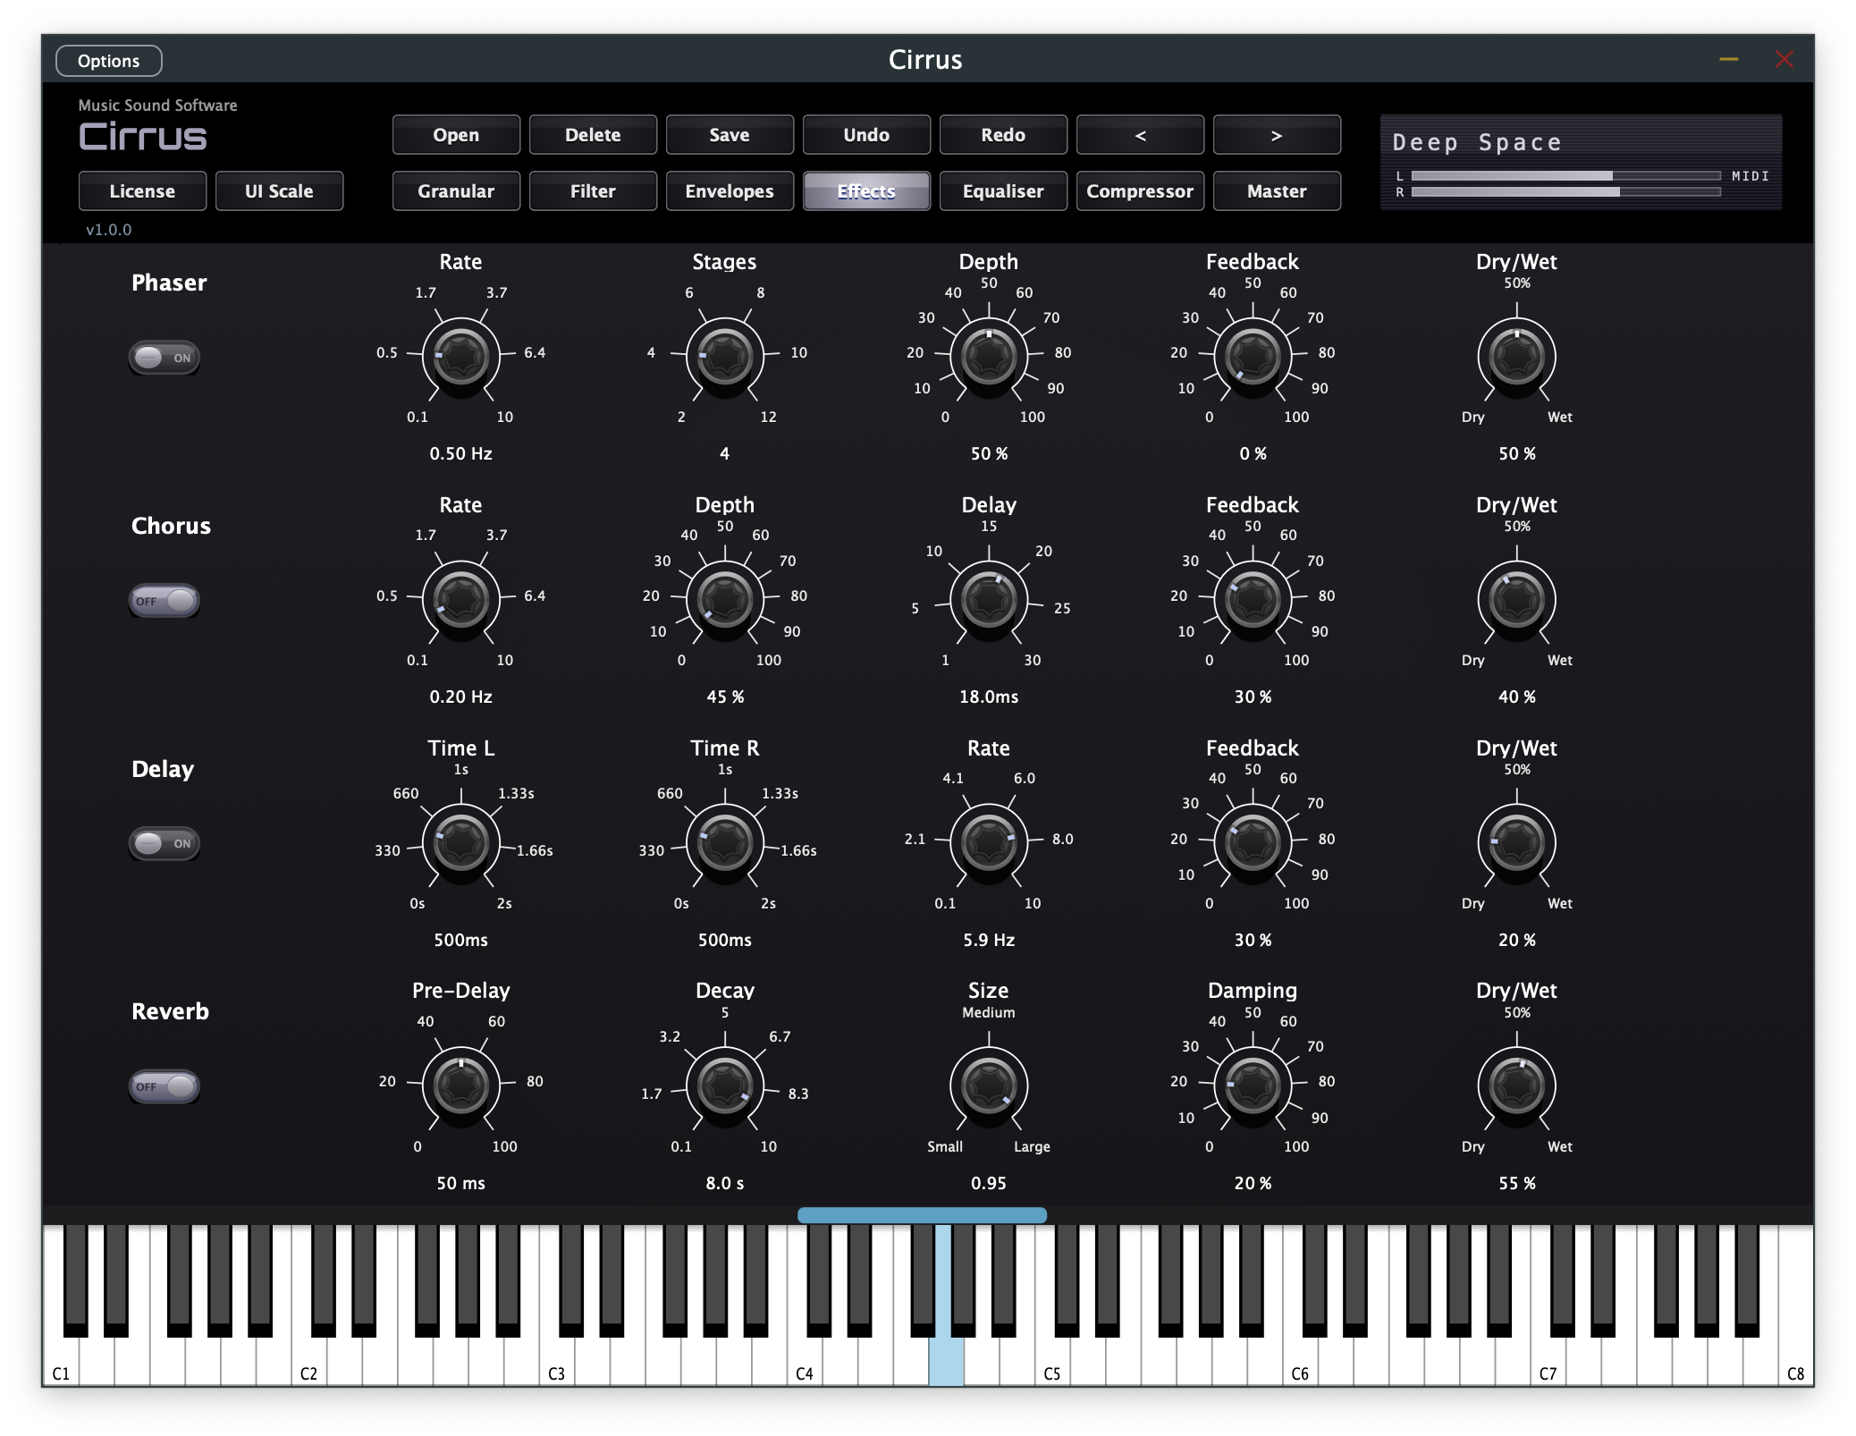Click the Phaser Stages knob
This screenshot has width=1856, height=1436.
pos(725,357)
